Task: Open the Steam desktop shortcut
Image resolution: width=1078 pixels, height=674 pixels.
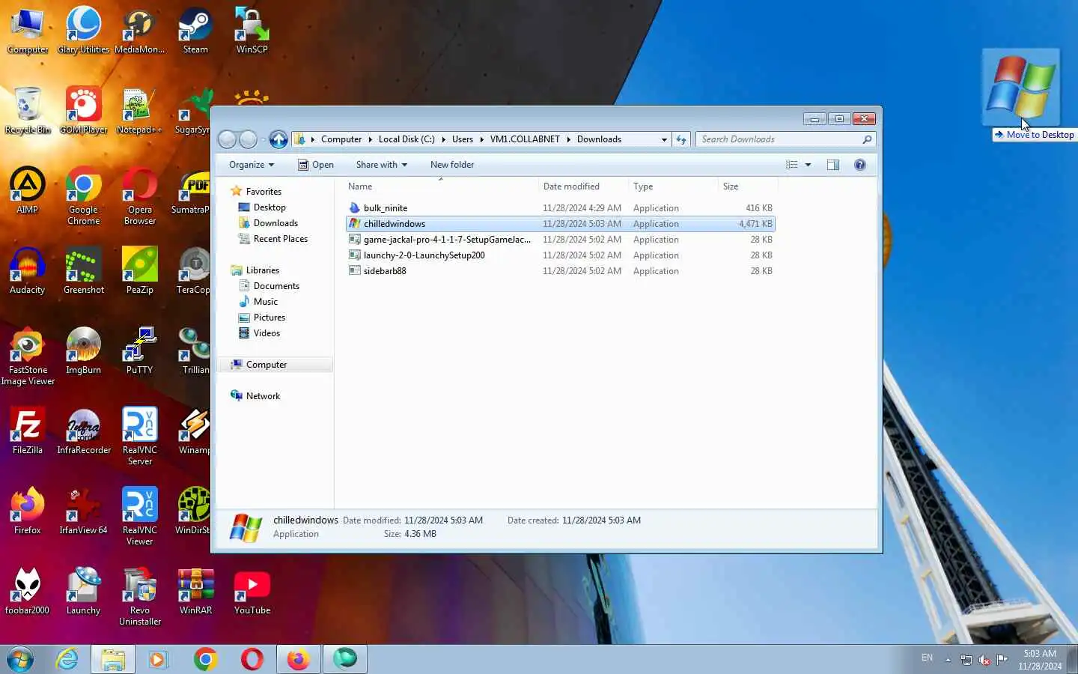Action: [195, 31]
